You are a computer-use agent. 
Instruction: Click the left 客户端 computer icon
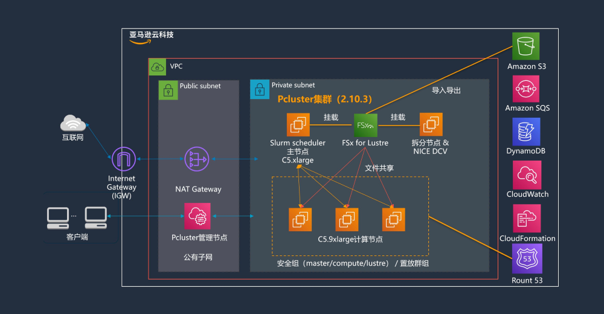[x=58, y=218]
